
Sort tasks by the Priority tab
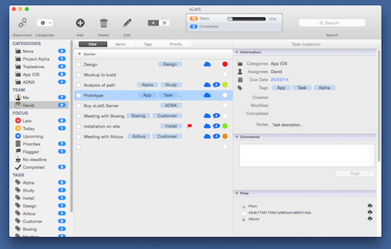click(176, 44)
